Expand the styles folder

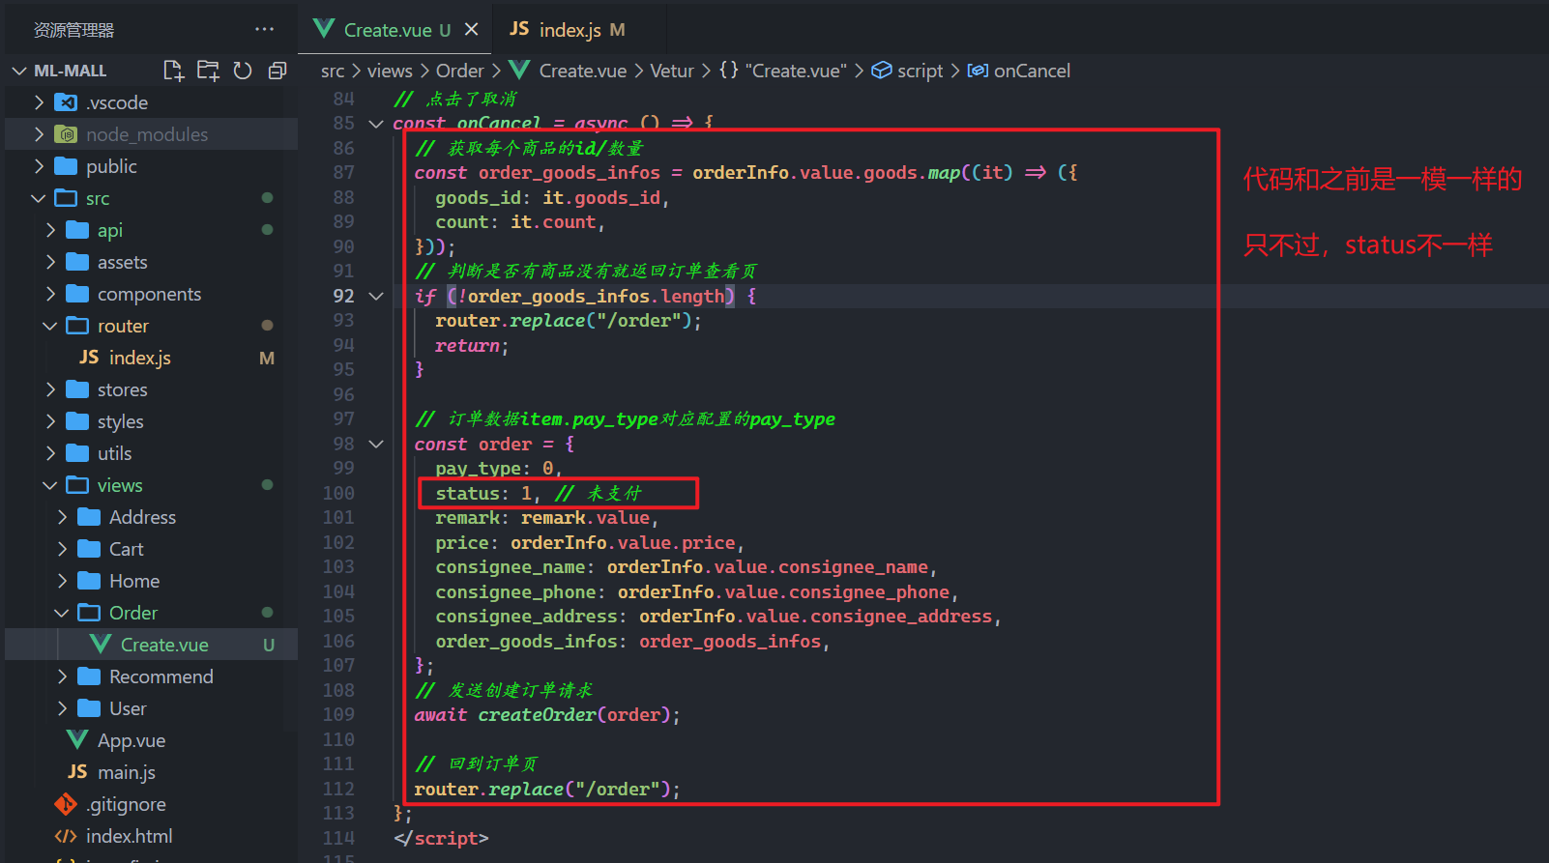click(50, 421)
